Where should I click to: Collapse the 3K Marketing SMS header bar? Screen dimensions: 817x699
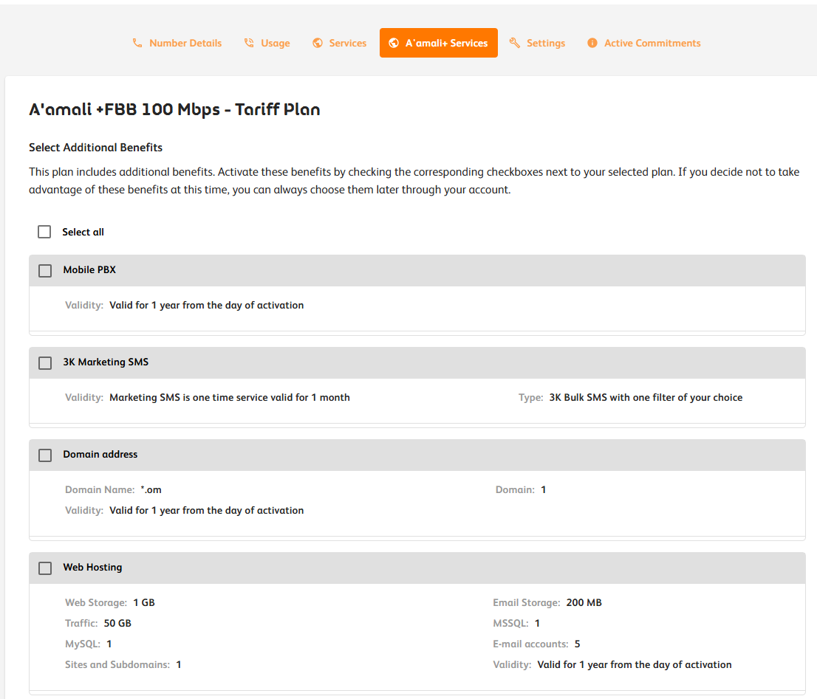pyautogui.click(x=443, y=363)
